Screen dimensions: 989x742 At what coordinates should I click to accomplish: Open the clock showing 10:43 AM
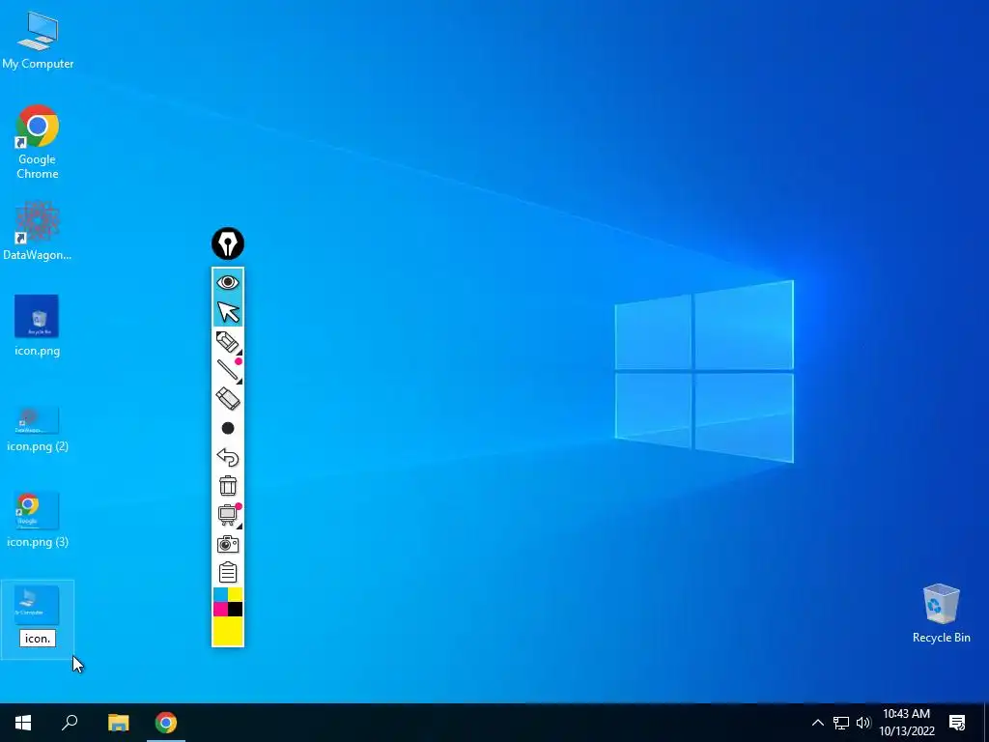pos(907,723)
